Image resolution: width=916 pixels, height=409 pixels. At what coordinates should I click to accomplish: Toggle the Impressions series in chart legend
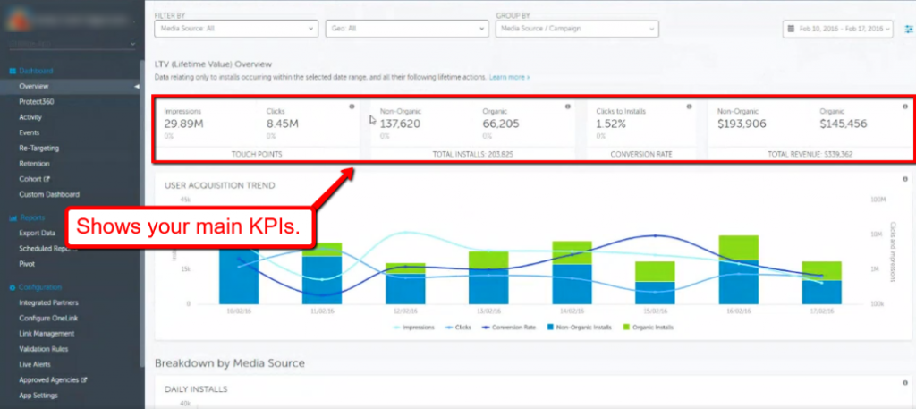415,328
